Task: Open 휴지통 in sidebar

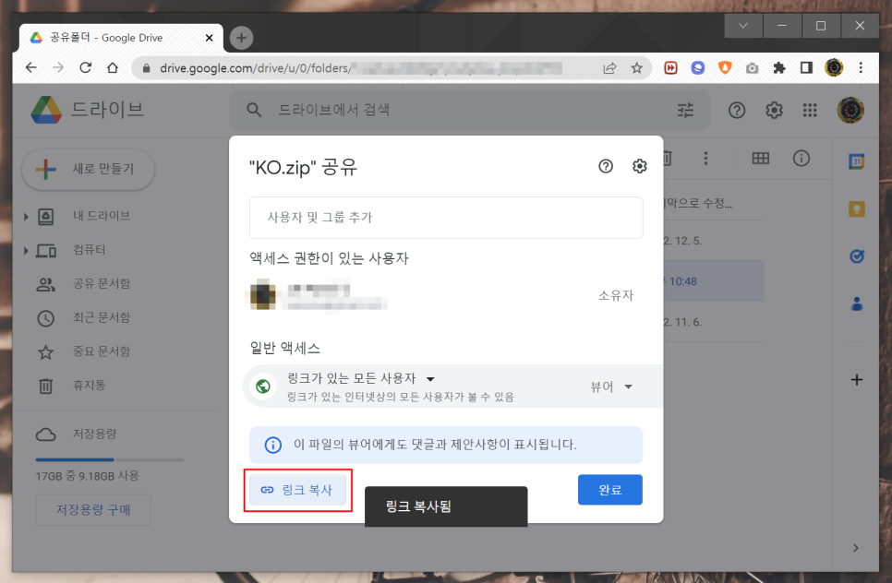Action: 89,386
